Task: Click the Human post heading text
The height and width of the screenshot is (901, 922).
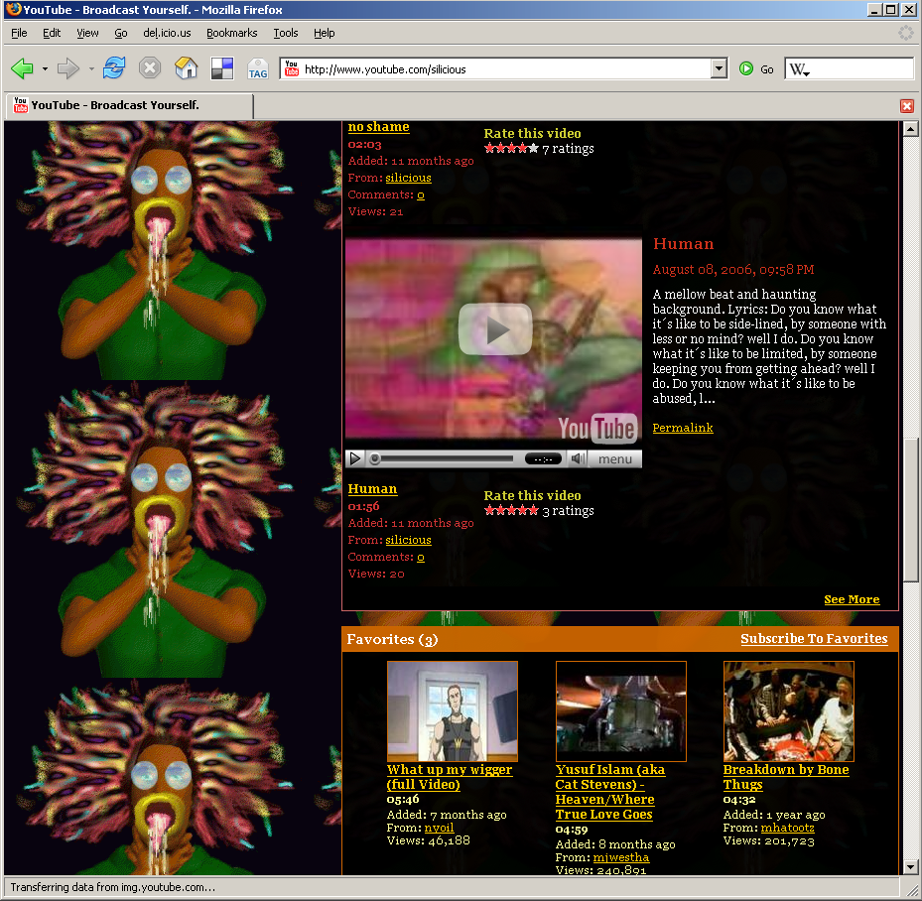Action: point(683,244)
